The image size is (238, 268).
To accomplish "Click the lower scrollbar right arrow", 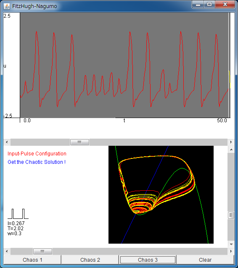I will 231,251.
